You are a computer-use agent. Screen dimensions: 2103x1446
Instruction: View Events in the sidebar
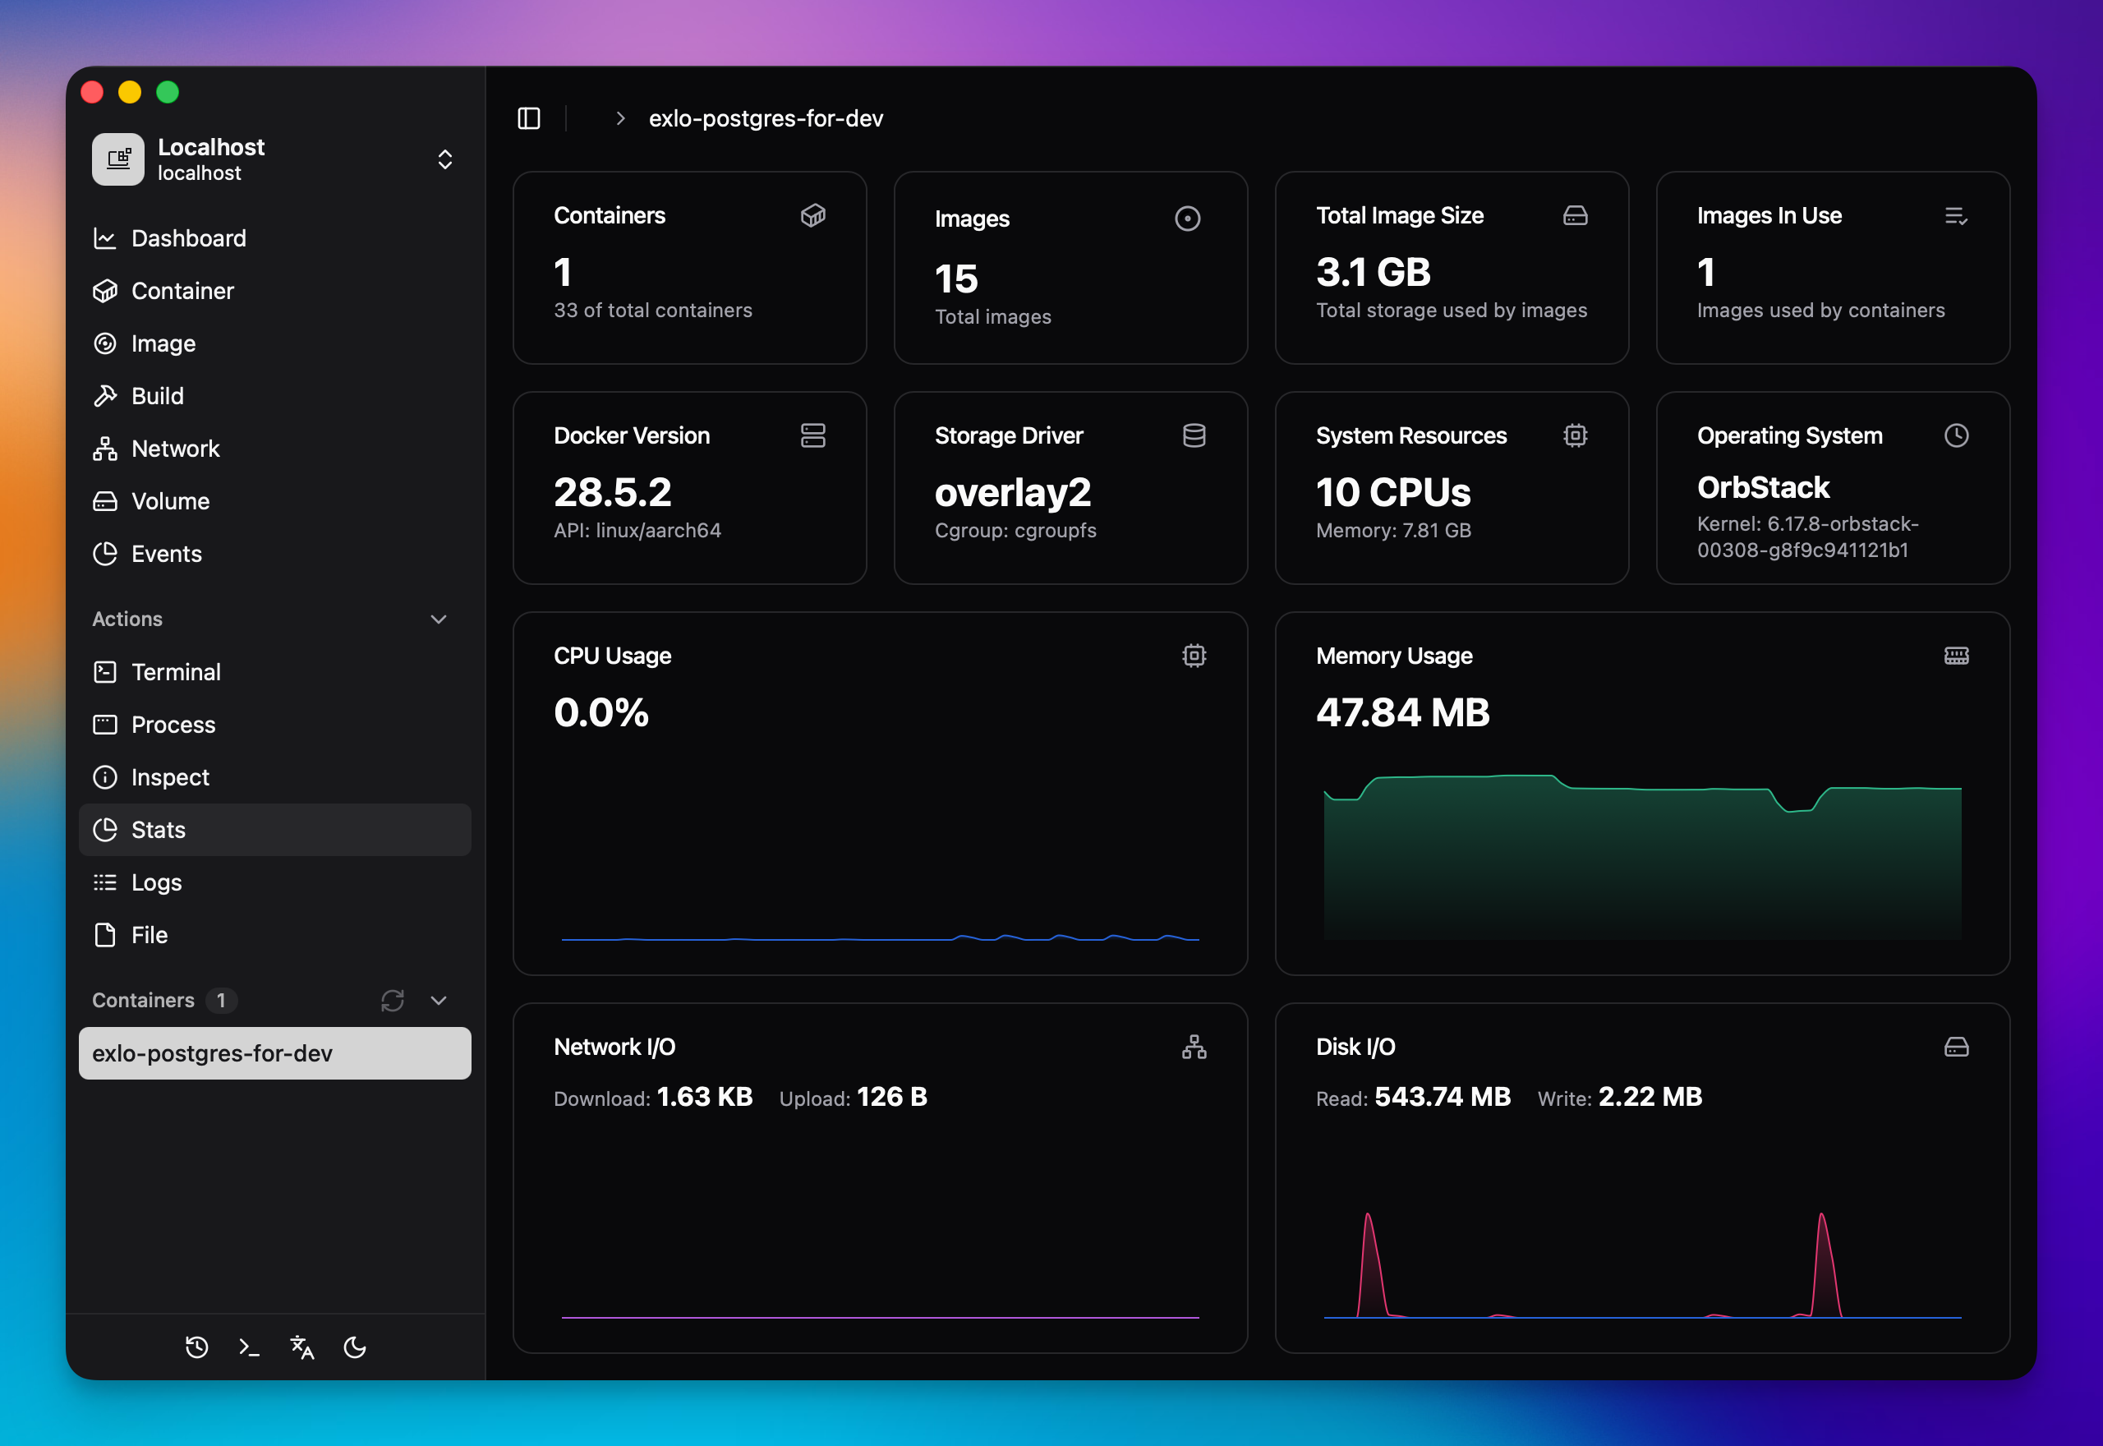pos(167,554)
